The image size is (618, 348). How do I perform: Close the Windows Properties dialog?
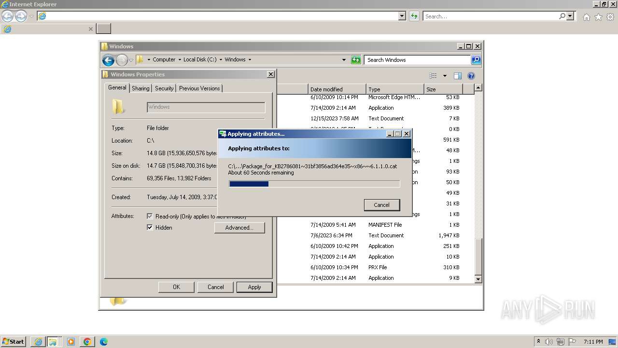pos(271,74)
